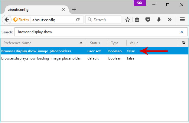The width and height of the screenshot is (189, 123).
Task: Clear the config search filter with the X
Action: tap(182, 32)
